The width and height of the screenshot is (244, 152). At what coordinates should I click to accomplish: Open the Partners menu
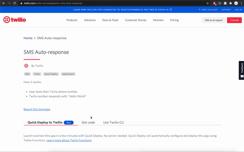pos(158,20)
